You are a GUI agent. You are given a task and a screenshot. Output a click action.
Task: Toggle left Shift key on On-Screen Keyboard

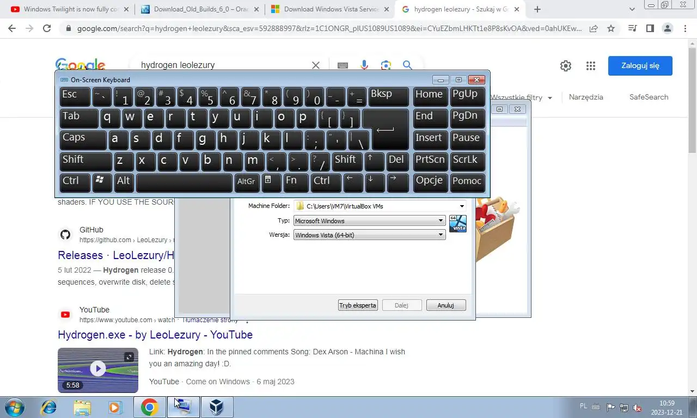pyautogui.click(x=86, y=161)
